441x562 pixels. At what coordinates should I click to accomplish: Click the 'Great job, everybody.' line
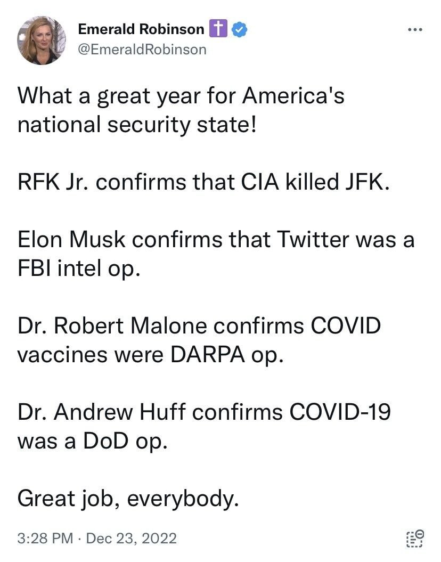(127, 498)
